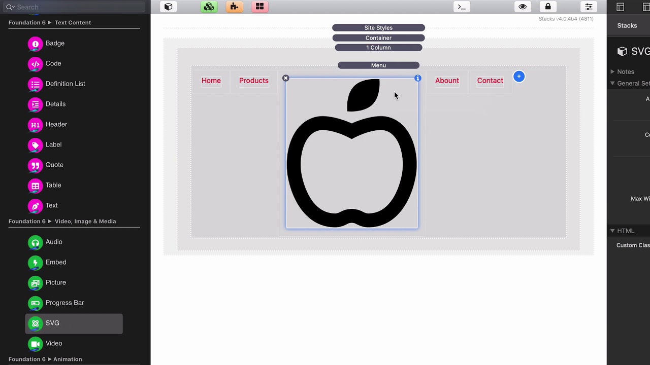
Task: Click the Badge label text
Action: pos(55,44)
